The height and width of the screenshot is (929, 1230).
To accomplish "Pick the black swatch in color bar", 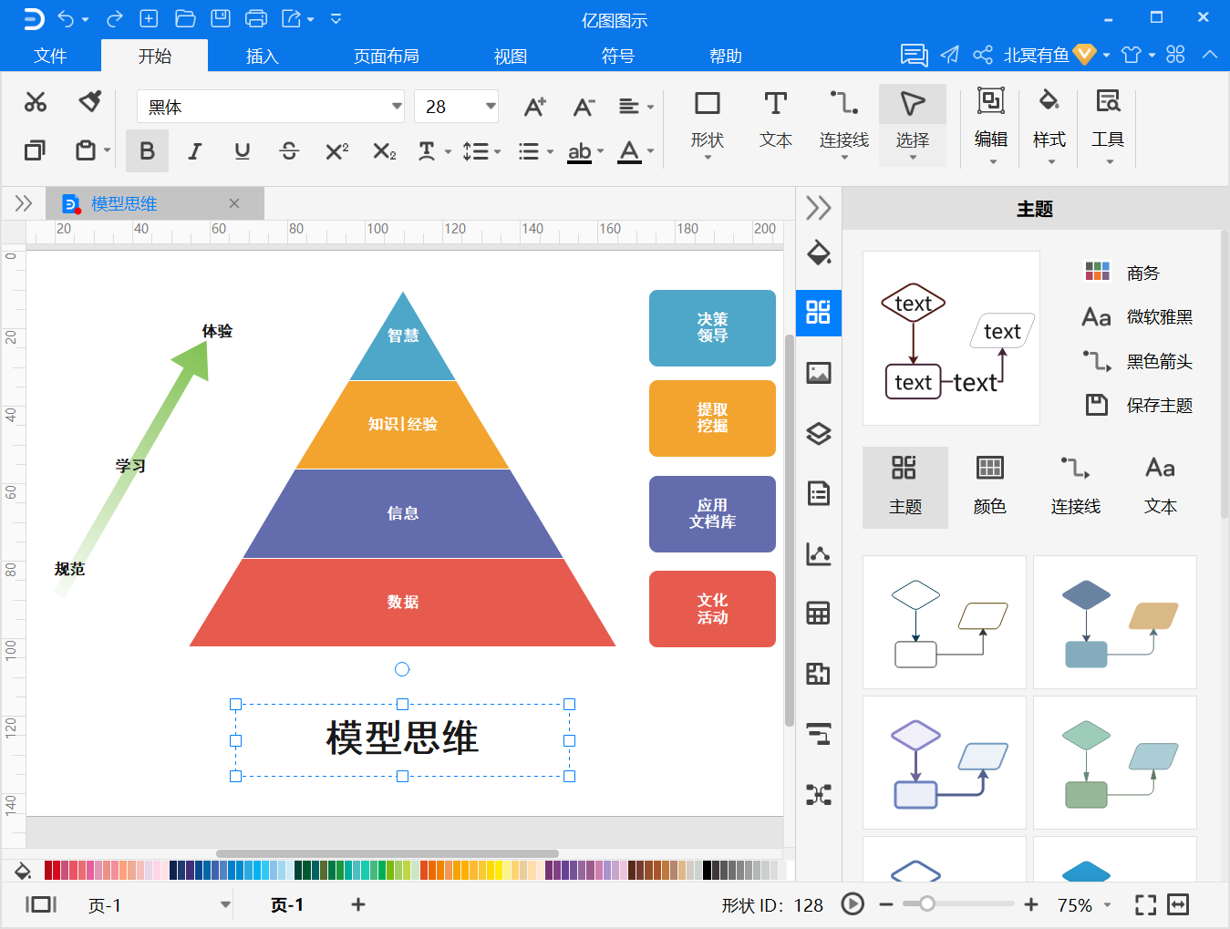I will click(x=706, y=870).
